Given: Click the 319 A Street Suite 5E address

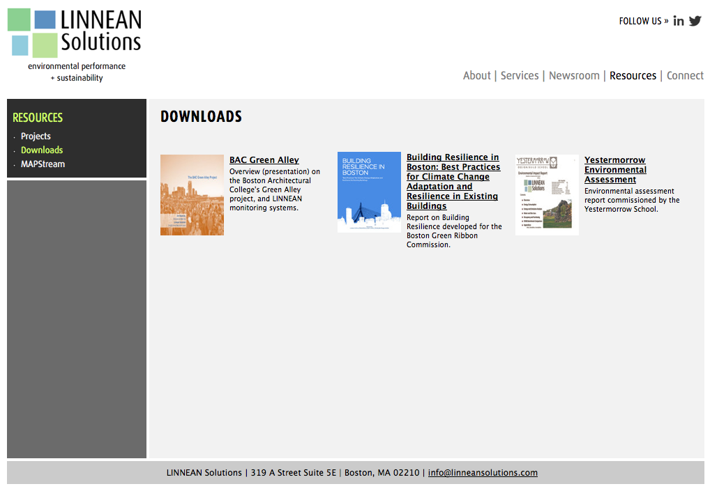Looking at the screenshot, I should pyautogui.click(x=294, y=472).
